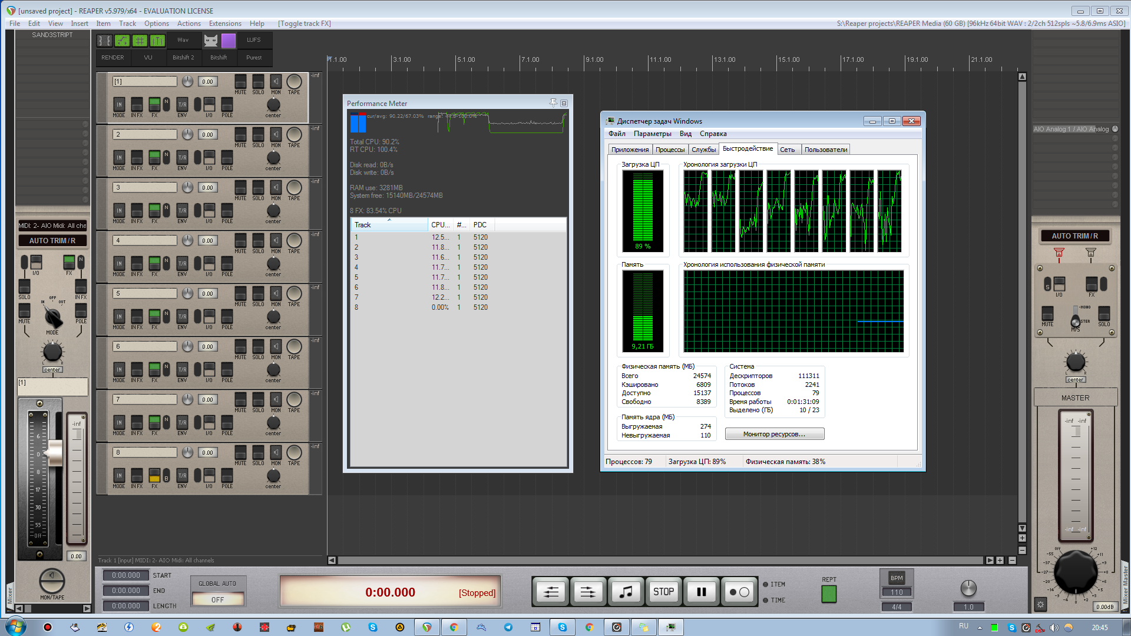Viewport: 1131px width, 636px height.
Task: Click the music note transport button
Action: pos(626,592)
